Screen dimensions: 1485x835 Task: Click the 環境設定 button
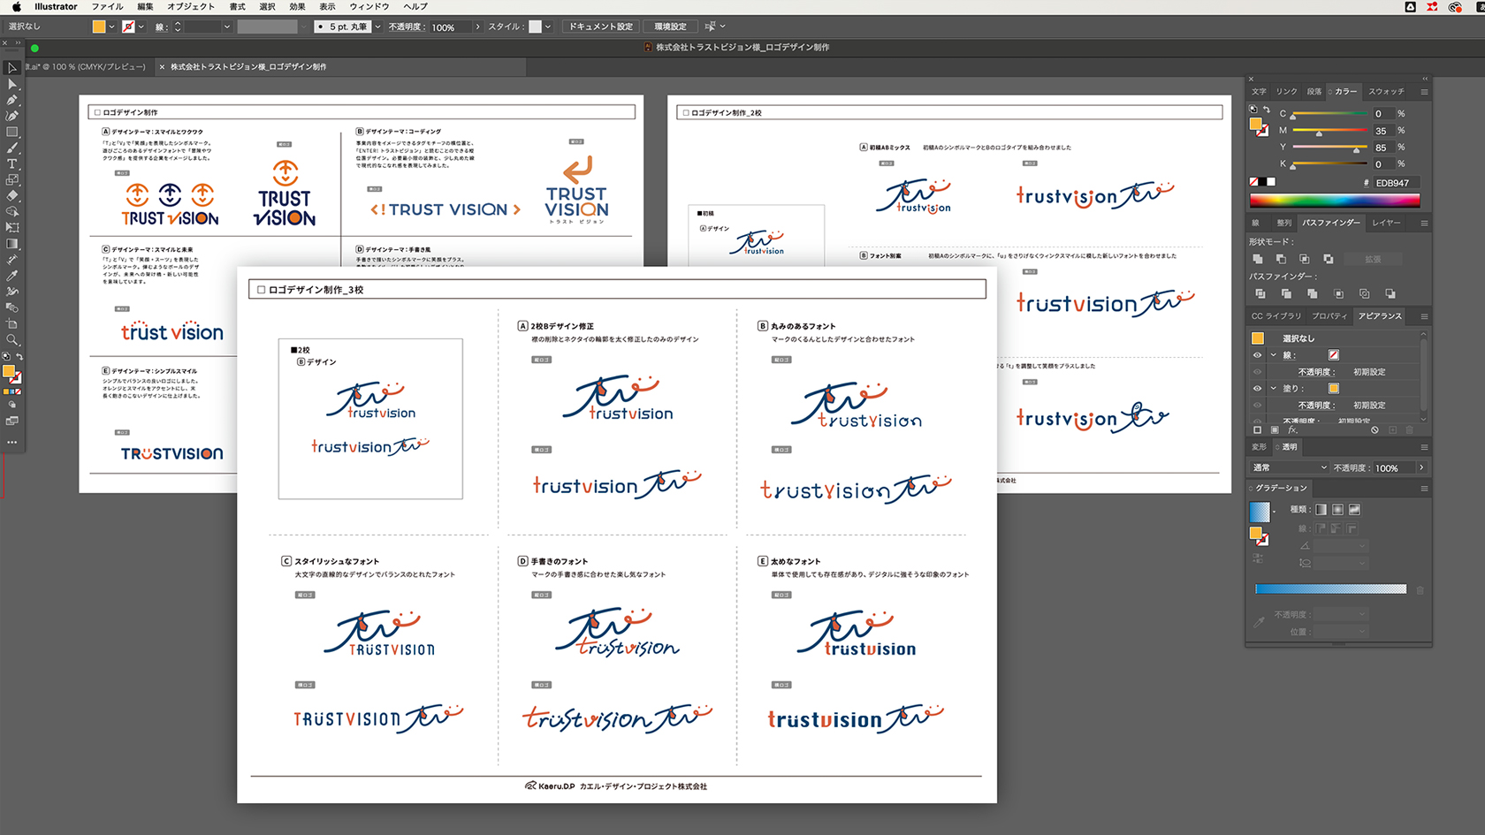[671, 27]
